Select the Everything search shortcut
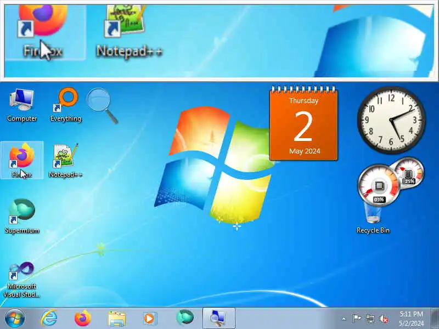 coord(65,105)
